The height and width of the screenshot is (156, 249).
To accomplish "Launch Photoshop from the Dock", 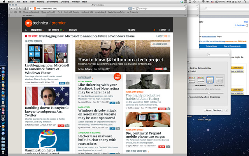I will coord(3,99).
